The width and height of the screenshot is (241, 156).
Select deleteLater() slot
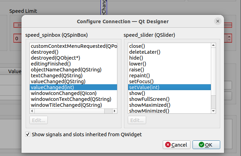tap(170, 52)
